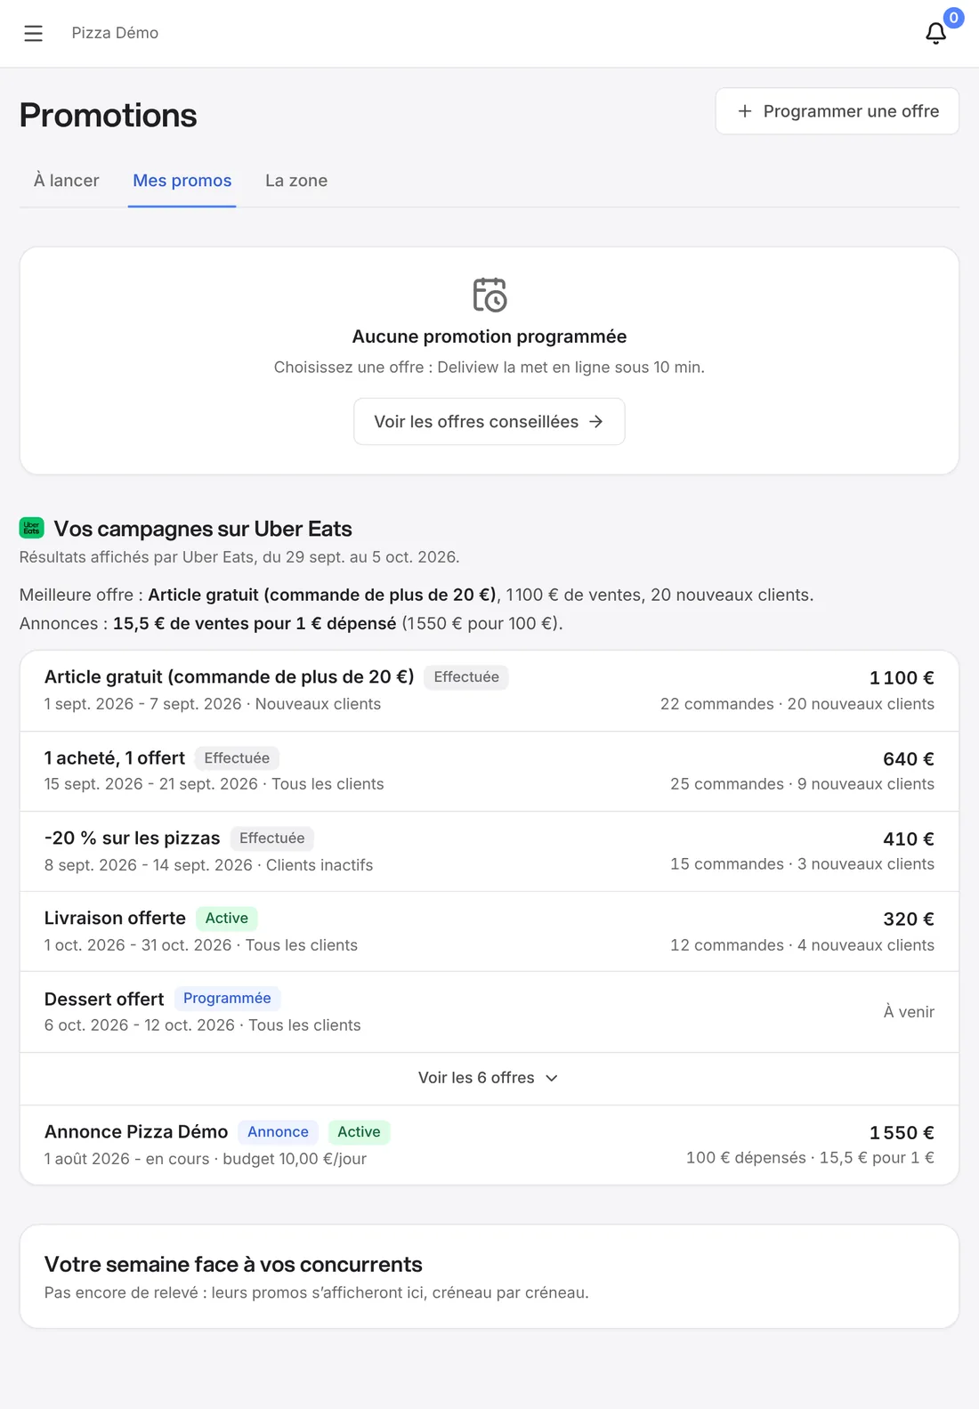Click the arrow icon in Voir les offres conseillées
979x1409 pixels.
point(596,421)
